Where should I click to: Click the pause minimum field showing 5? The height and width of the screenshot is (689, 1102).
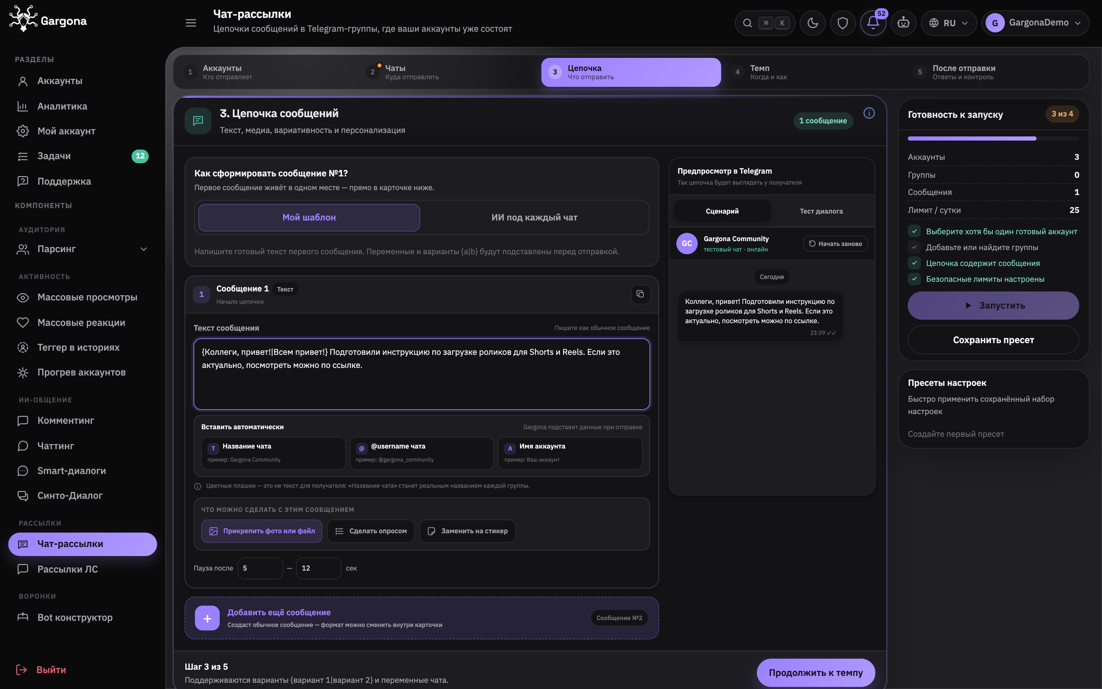pyautogui.click(x=260, y=568)
